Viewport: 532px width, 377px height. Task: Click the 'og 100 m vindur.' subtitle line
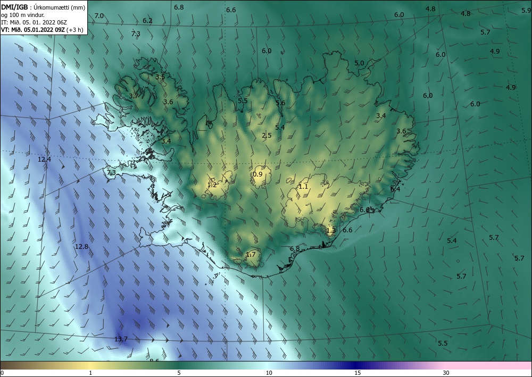(23, 15)
